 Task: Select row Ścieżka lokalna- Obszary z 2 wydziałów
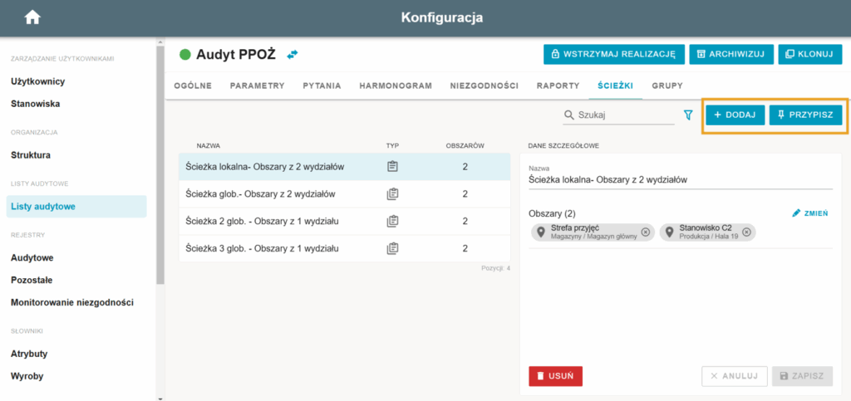(x=345, y=166)
